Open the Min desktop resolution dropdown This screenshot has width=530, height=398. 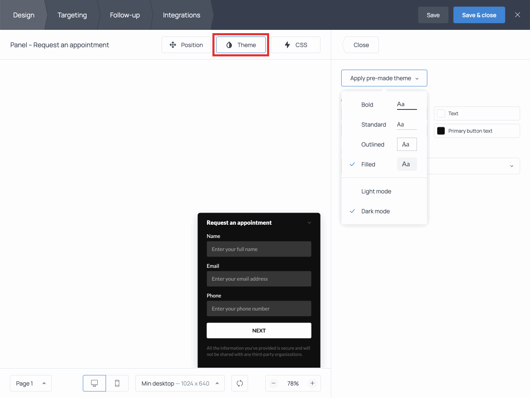(x=180, y=383)
